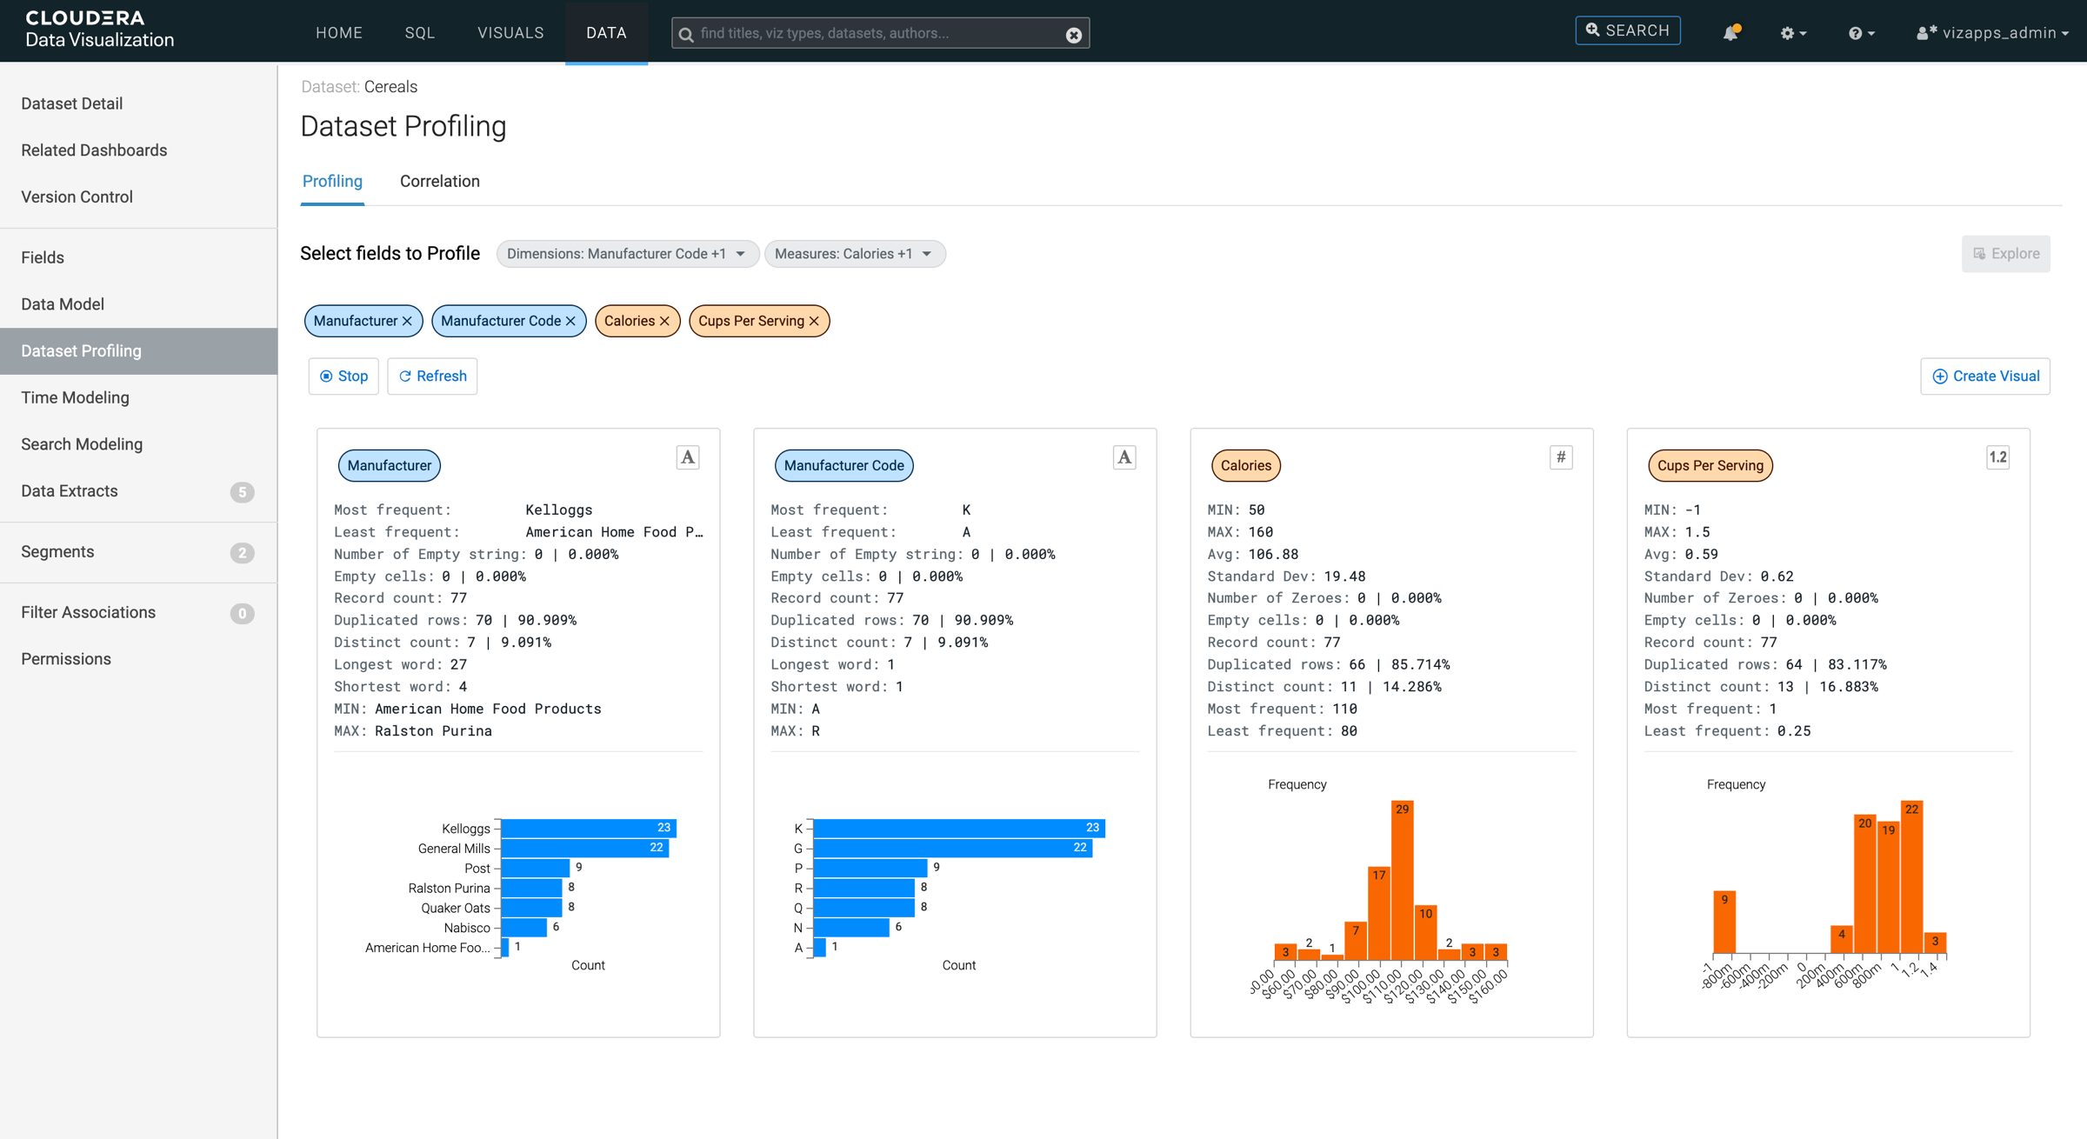Image resolution: width=2087 pixels, height=1139 pixels.
Task: Open the VISUALS menu in top navigation
Action: 510,33
